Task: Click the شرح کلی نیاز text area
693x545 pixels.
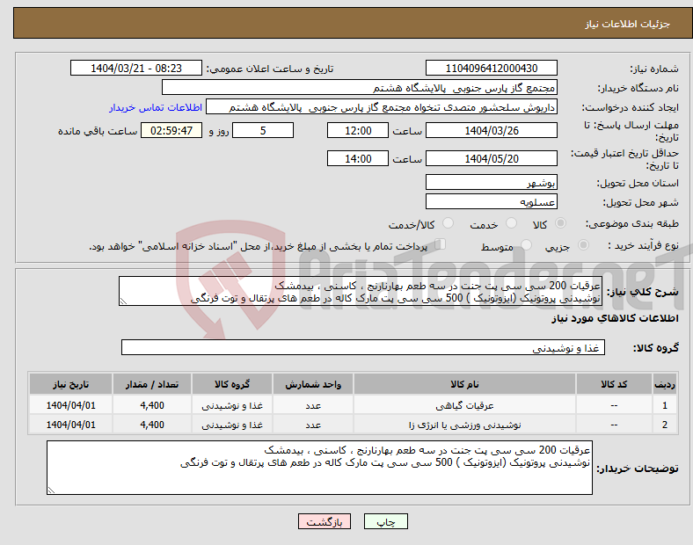Action: (361, 291)
